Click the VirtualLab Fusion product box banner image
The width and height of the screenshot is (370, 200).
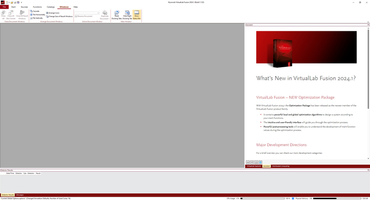click(x=306, y=48)
